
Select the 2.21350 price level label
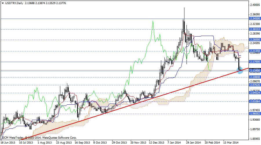[255, 51]
